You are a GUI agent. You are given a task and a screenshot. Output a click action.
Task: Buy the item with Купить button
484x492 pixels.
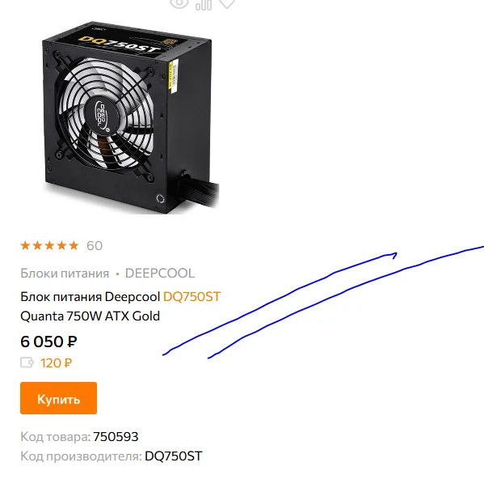59,398
